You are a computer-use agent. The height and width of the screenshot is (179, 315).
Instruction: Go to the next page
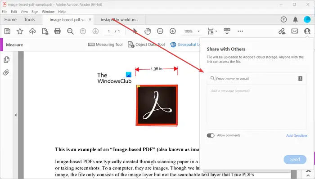click(x=95, y=31)
